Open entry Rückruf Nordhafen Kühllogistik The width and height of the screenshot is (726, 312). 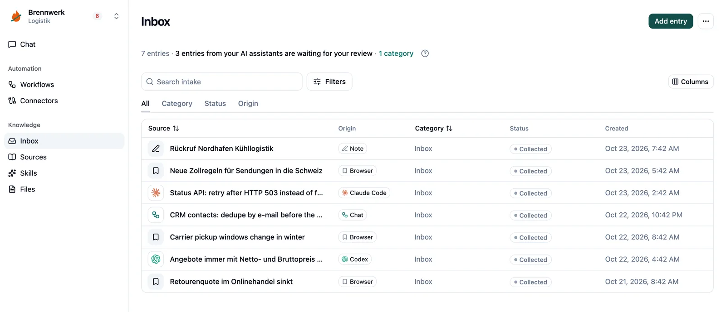coord(221,149)
